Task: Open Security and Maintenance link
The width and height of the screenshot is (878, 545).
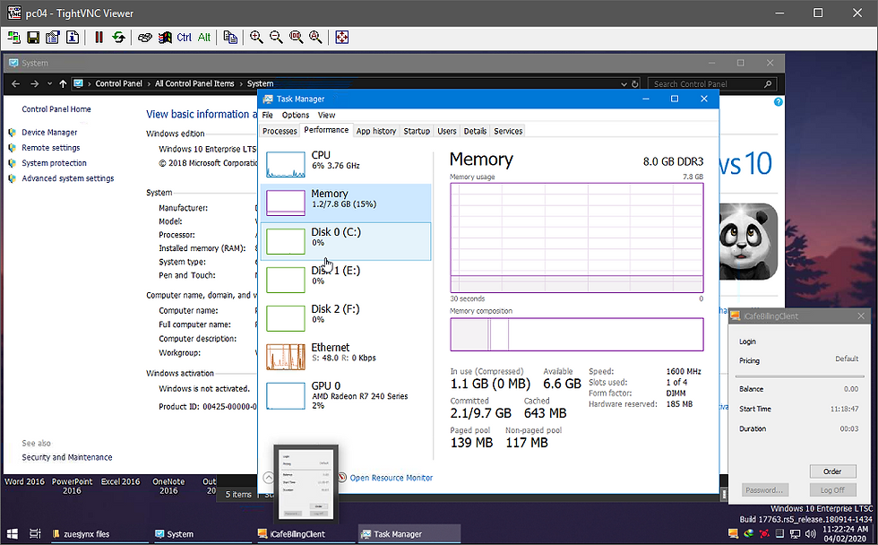Action: 66,457
